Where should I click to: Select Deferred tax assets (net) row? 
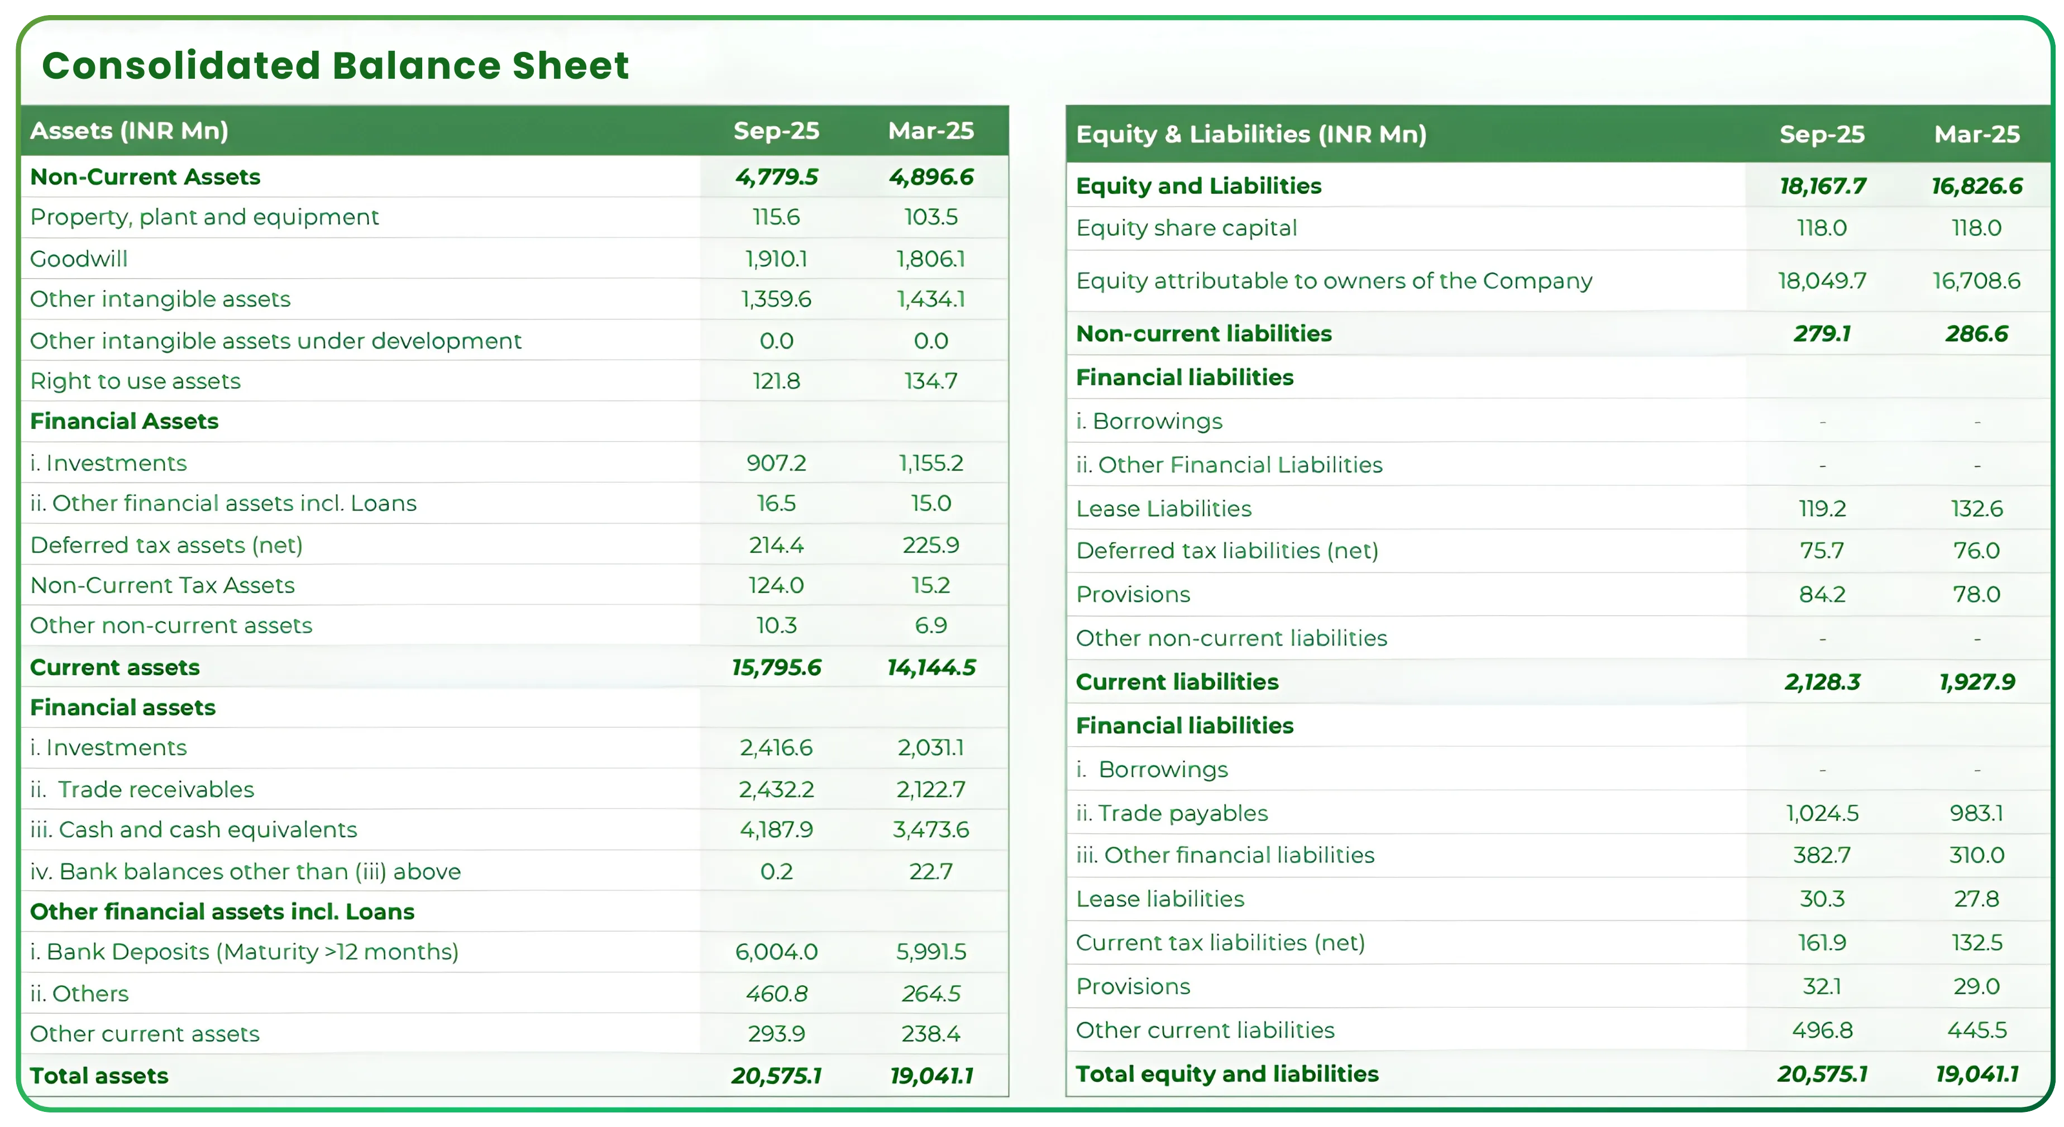(166, 545)
